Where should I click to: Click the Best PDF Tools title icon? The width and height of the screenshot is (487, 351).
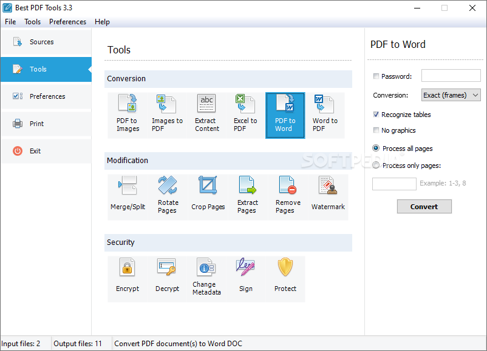point(7,8)
